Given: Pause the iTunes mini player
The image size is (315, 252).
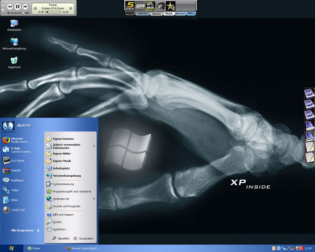Looking at the screenshot, I should pos(18,7).
